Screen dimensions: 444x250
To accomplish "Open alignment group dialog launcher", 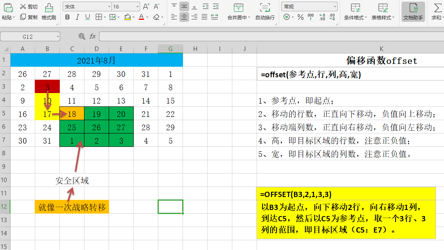I will (x=276, y=24).
